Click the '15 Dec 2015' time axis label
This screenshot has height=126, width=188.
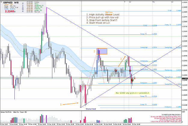(4, 124)
